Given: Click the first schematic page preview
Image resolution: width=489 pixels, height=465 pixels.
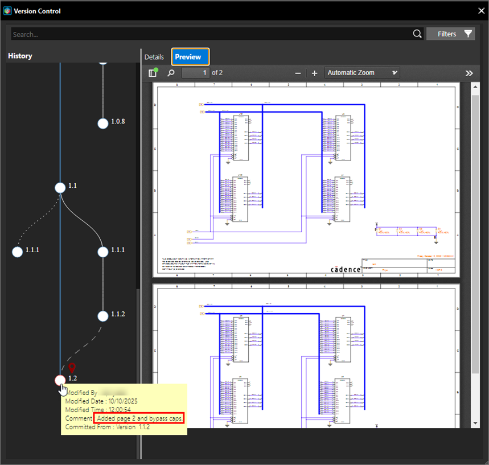Looking at the screenshot, I should pos(306,180).
